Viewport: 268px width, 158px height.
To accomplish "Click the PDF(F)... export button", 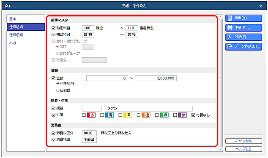I will coord(243,37).
